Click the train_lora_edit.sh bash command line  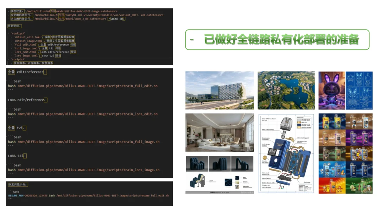click(83, 114)
